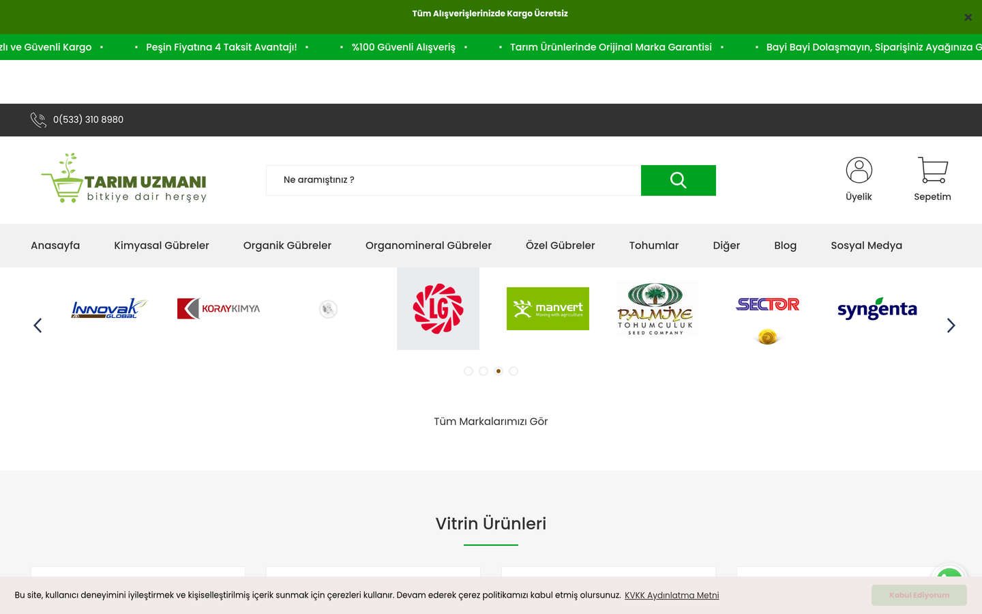Select the first carousel pagination dot
This screenshot has width=982, height=614.
pos(468,371)
